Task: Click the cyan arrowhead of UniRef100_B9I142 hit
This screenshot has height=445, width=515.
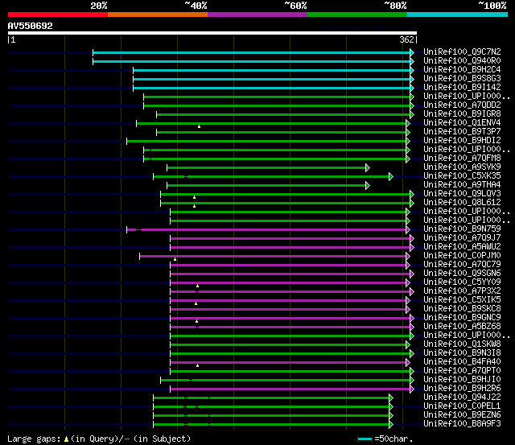Action: [412, 88]
